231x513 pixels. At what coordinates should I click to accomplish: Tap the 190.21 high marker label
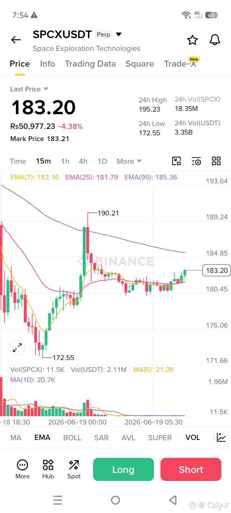pyautogui.click(x=108, y=213)
